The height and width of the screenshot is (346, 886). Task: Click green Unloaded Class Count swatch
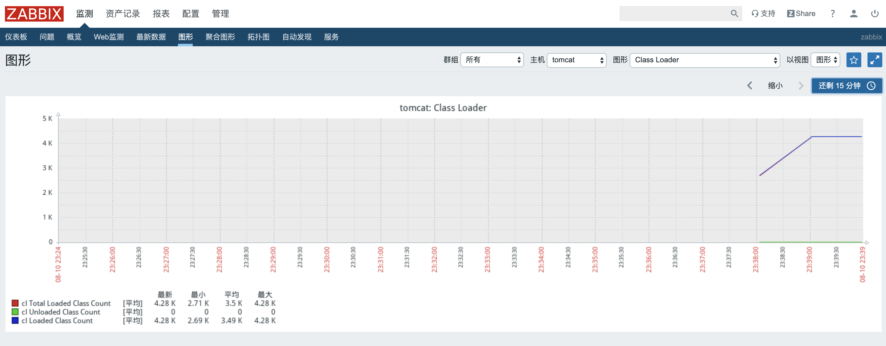[x=15, y=312]
